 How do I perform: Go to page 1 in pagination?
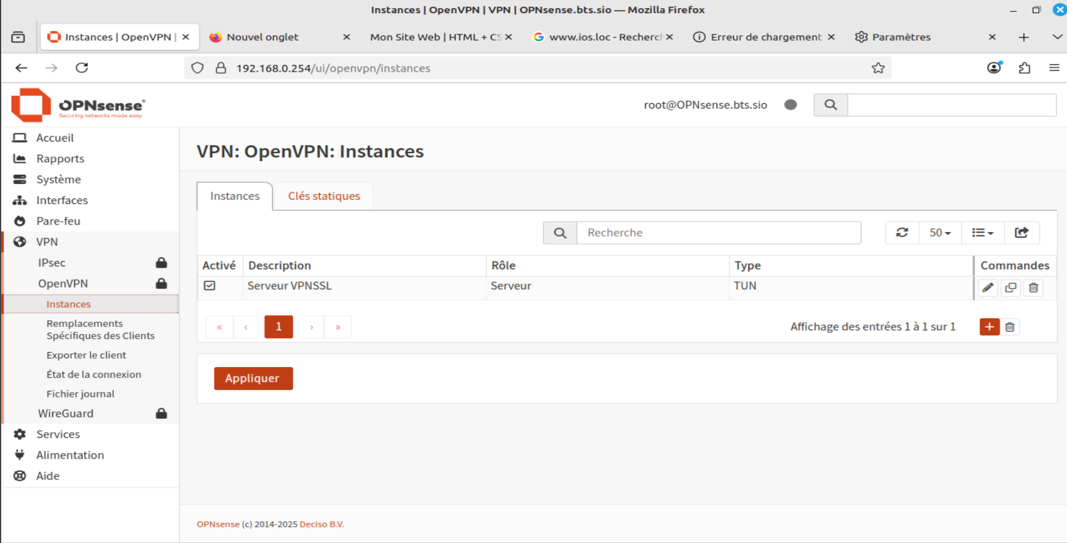tap(279, 326)
